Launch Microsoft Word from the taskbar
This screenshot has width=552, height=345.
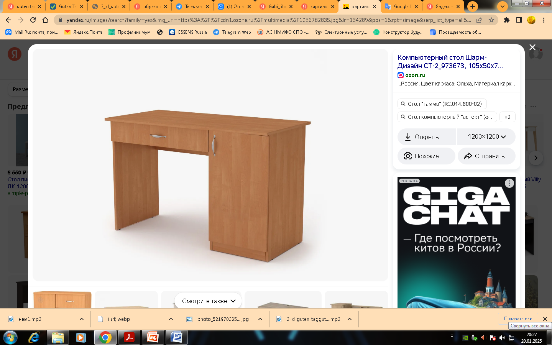click(177, 338)
